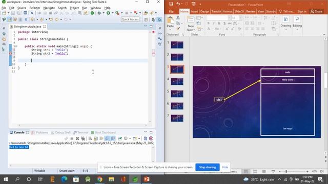
Task: Click Start From Beginning icon in PowerPoint title bar
Action: (x=194, y=4)
